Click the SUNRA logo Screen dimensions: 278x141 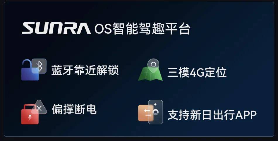coord(56,28)
